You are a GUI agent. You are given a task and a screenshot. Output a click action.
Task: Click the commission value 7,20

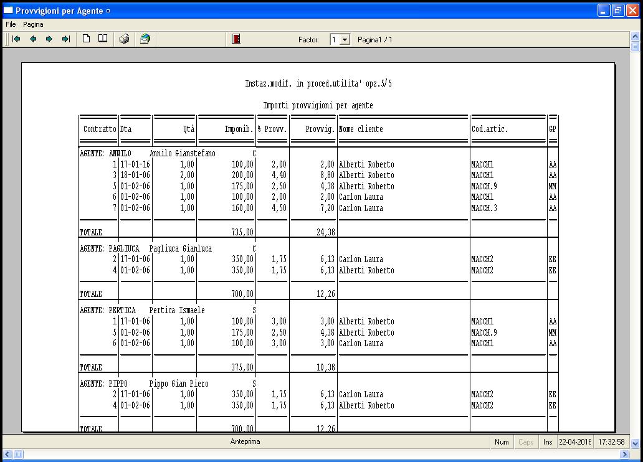[327, 208]
